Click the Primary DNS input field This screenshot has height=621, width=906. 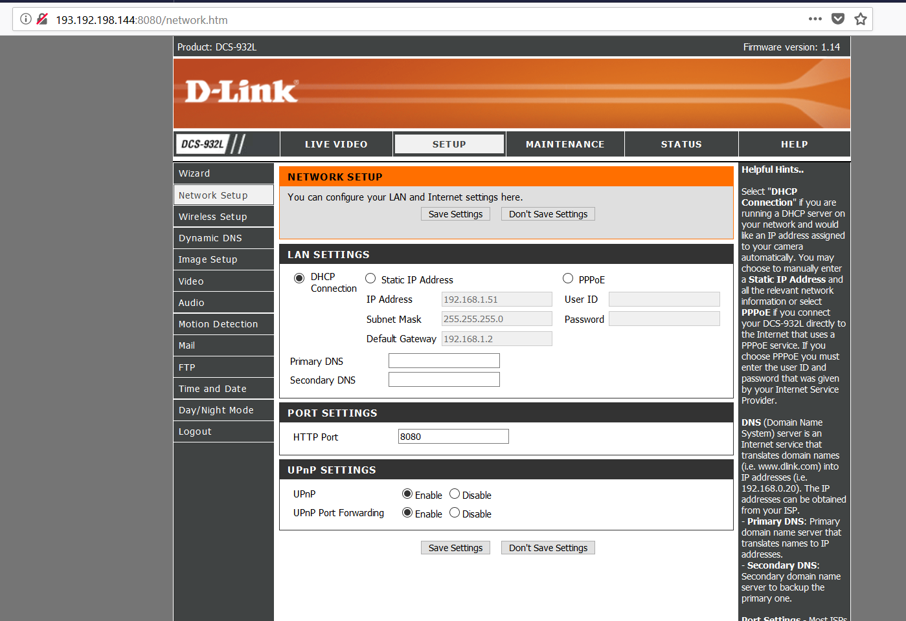[444, 361]
